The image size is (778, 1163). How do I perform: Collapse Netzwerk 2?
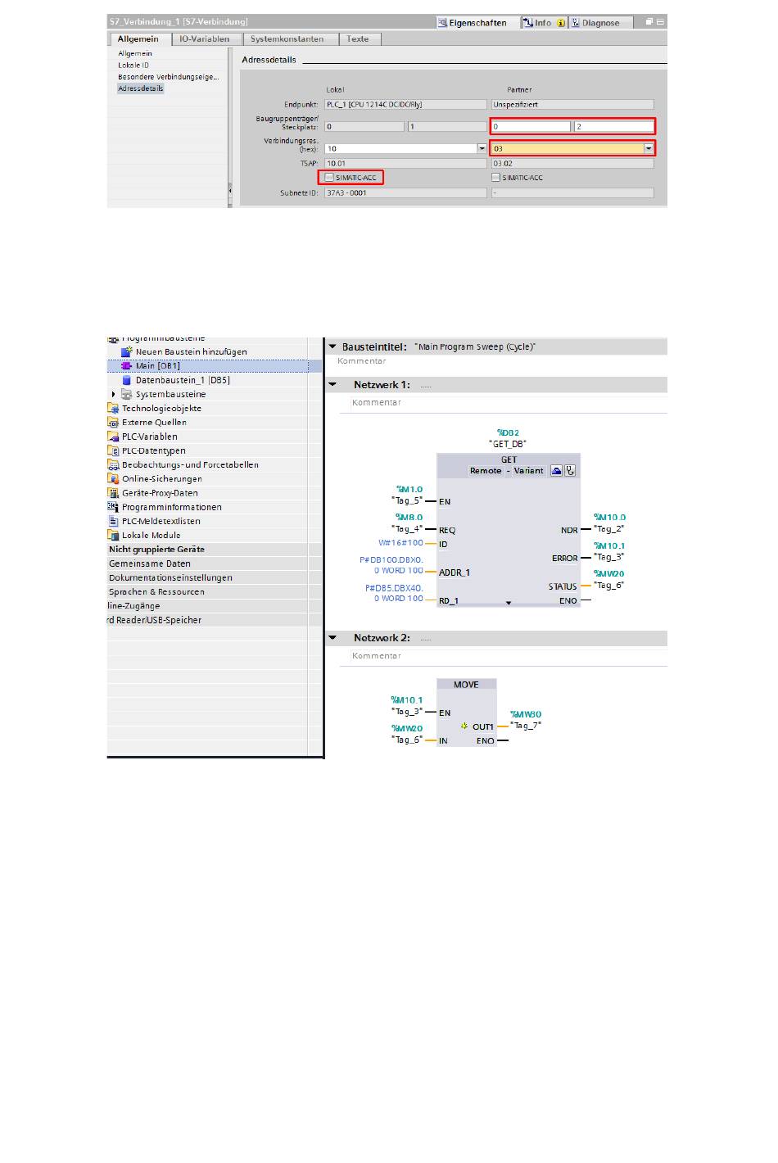point(332,637)
